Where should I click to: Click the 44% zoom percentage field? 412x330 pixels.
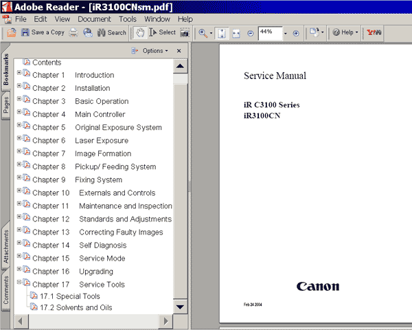[x=271, y=34]
